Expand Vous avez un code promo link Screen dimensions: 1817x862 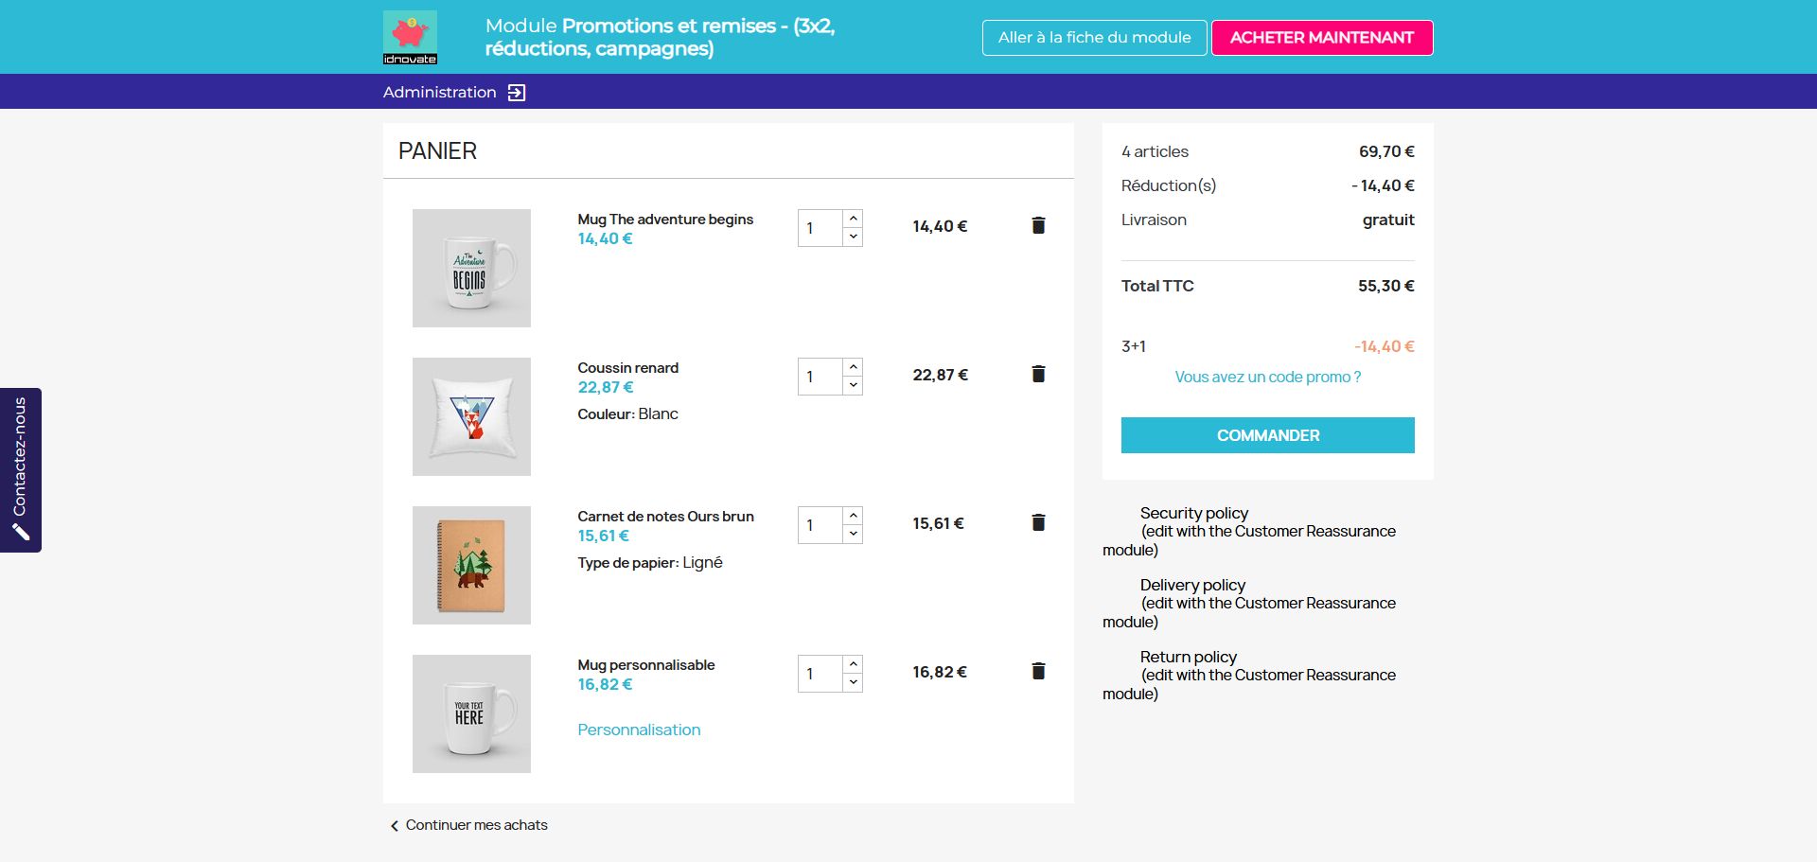click(x=1267, y=377)
